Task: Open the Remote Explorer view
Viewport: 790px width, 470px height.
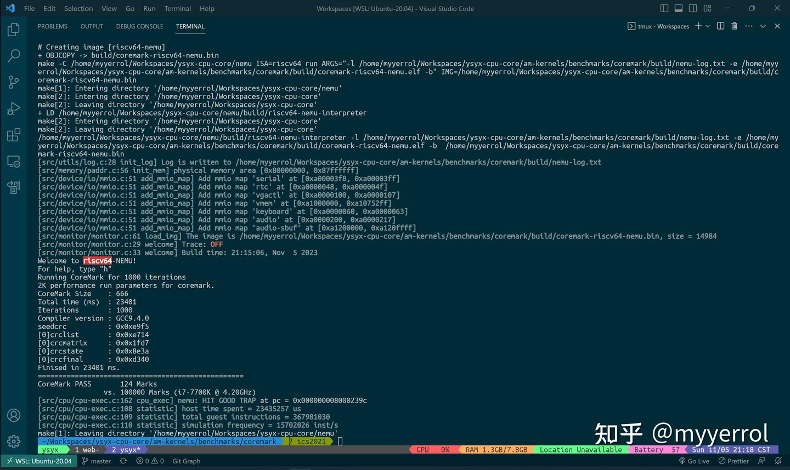Action: tap(14, 161)
